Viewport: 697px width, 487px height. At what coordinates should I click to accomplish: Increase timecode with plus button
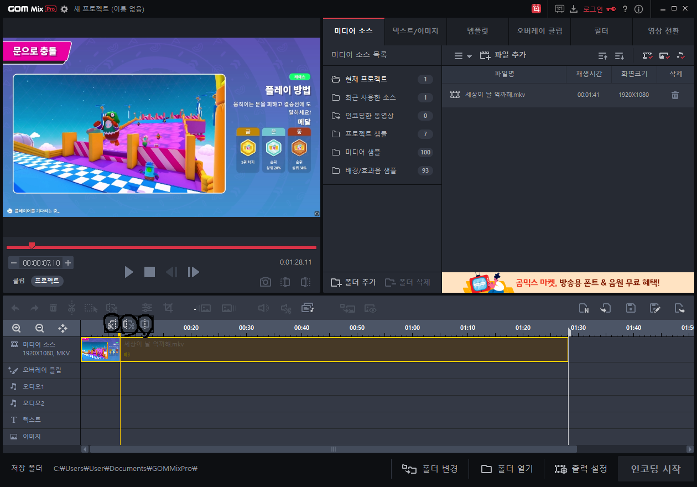67,263
